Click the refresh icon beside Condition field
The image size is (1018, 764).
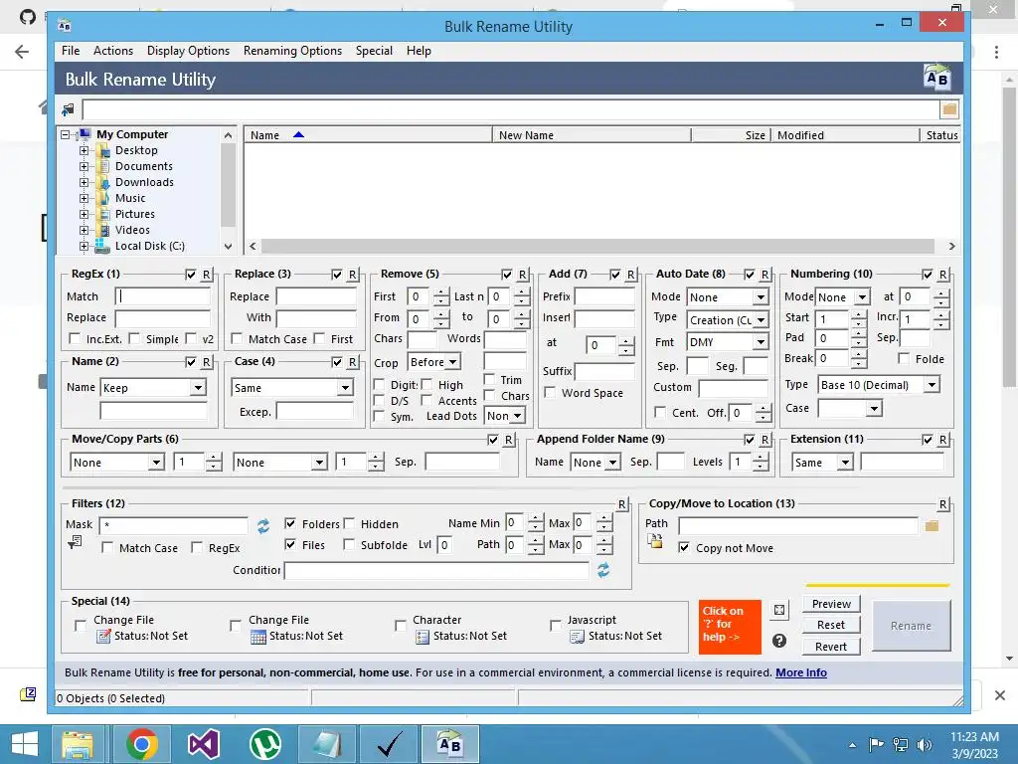[x=603, y=570]
